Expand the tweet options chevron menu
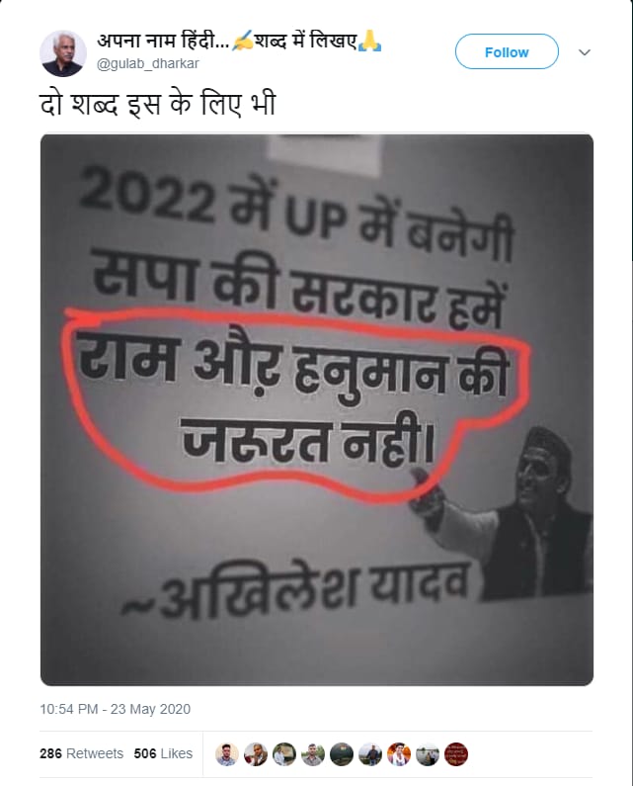The width and height of the screenshot is (633, 786). coord(584,52)
